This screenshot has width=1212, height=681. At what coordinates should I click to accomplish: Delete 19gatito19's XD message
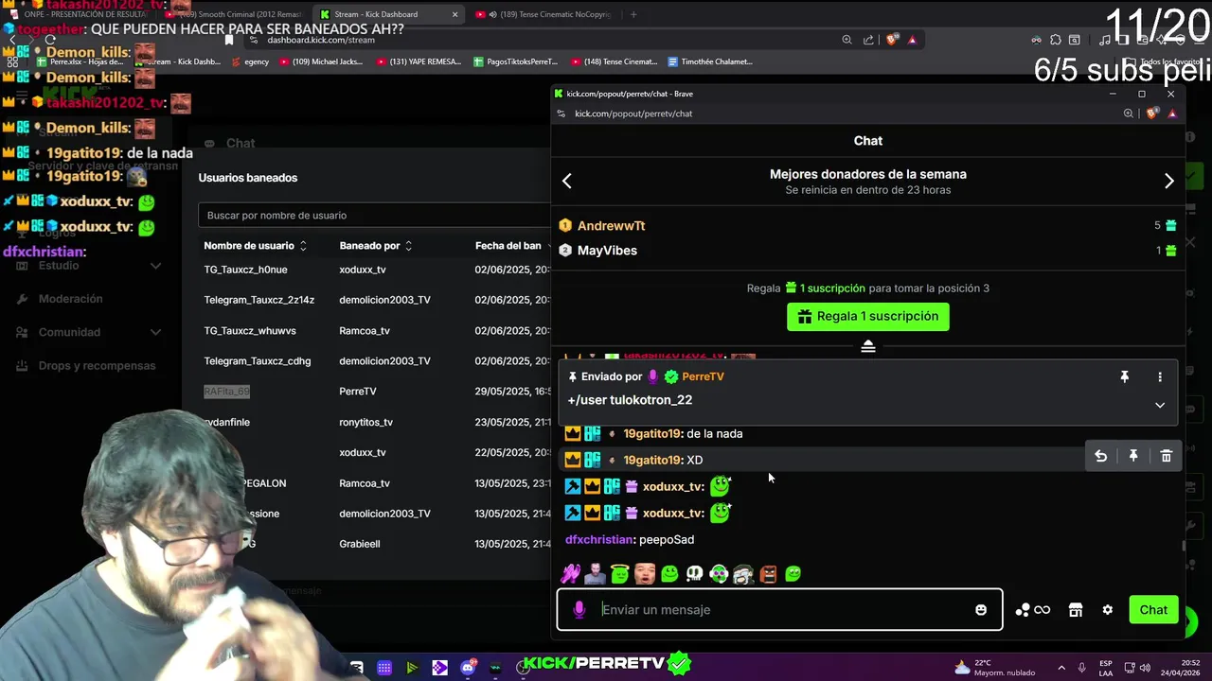coord(1166,456)
